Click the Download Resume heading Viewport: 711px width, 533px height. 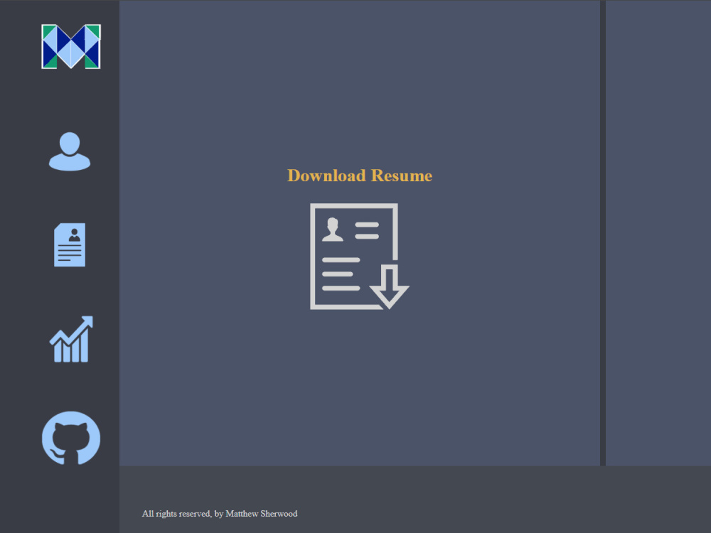[360, 176]
